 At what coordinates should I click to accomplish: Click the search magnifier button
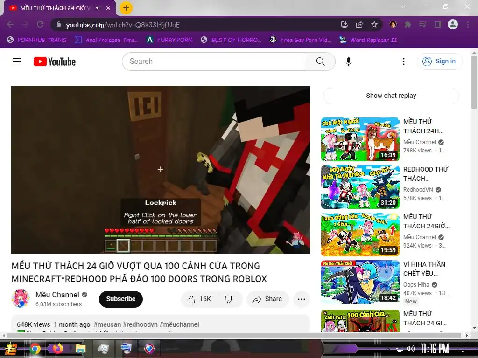pos(320,62)
